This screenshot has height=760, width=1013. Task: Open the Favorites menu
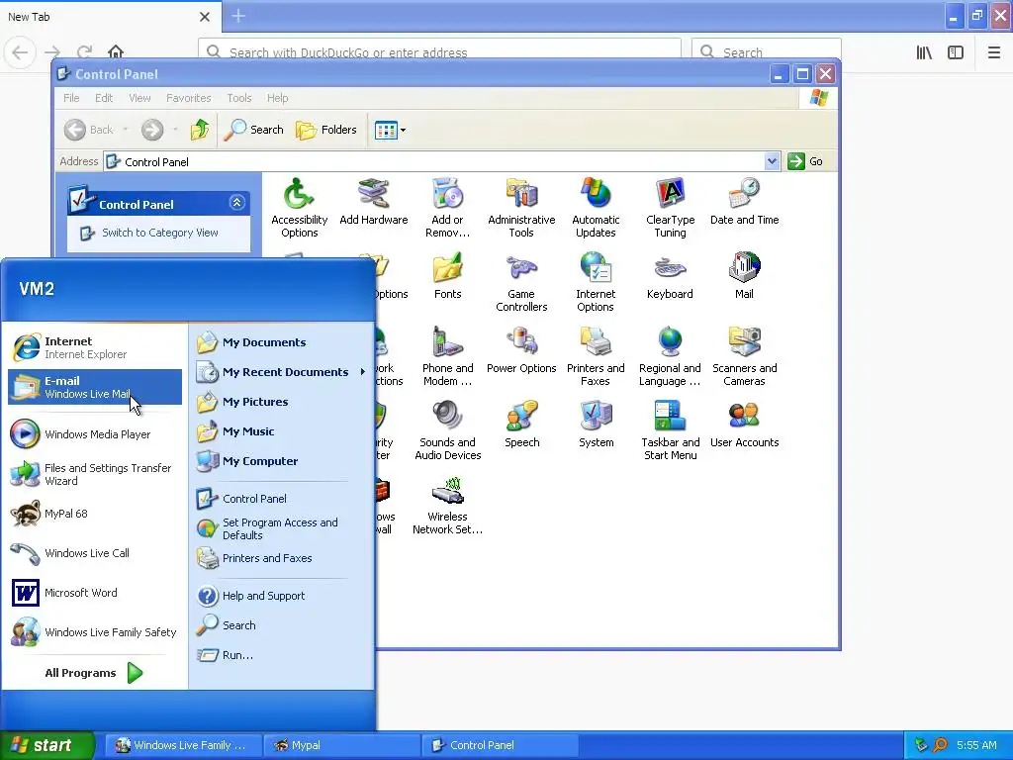189,98
